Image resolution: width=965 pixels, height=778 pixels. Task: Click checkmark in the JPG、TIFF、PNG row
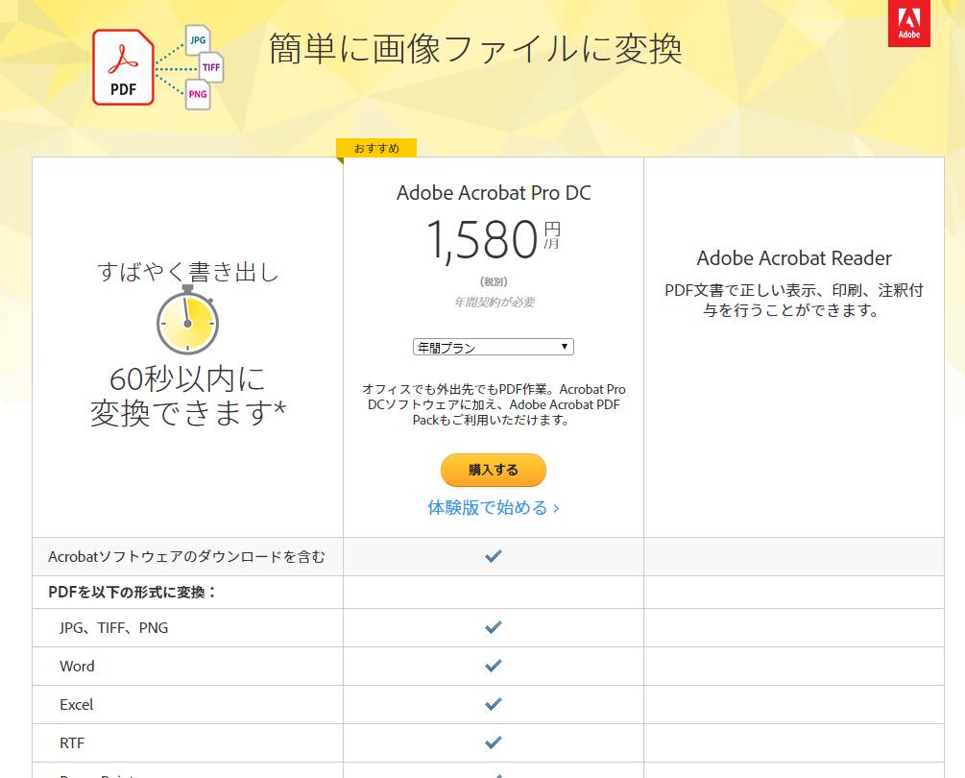coord(493,627)
